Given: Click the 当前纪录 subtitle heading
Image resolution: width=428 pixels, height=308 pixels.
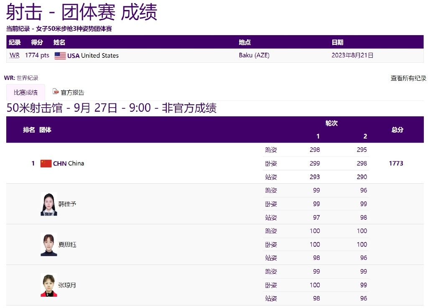Looking at the screenshot, I should coord(59,29).
